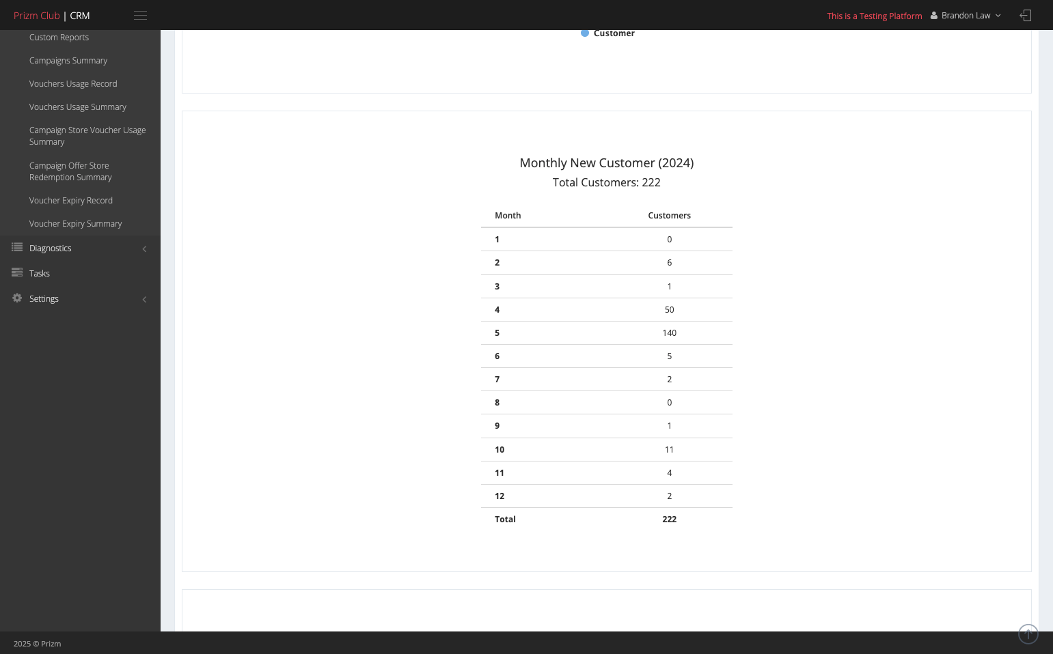Open Custom Reports in the sidebar
This screenshot has height=654, width=1053.
pos(59,38)
